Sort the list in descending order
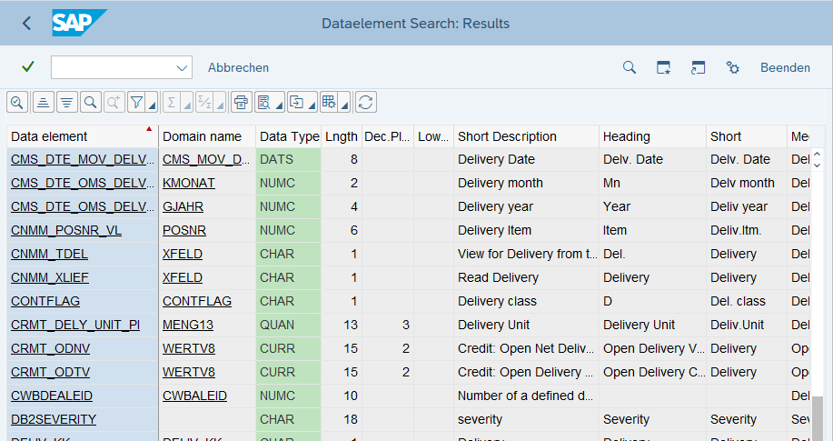 [66, 102]
